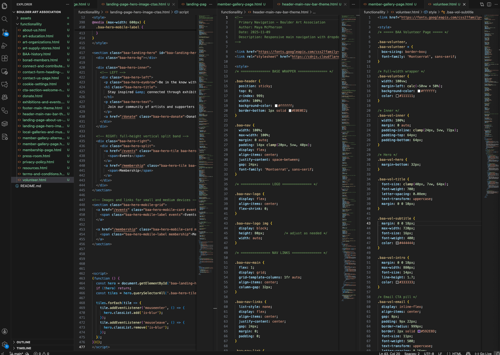Open the Manage gear with notification badge
Screen dimensions: 500x355
coord(5,345)
